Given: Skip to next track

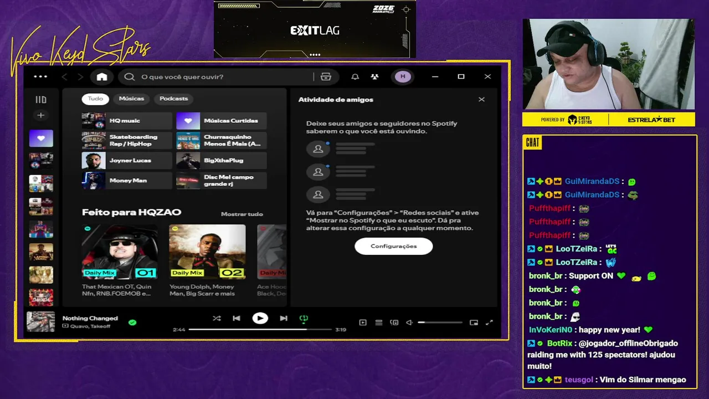Looking at the screenshot, I should pos(284,319).
